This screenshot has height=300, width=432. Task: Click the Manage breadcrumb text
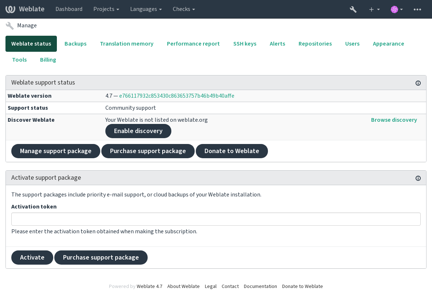coord(27,26)
